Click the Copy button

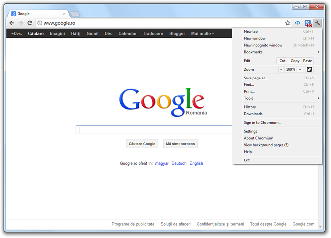click(x=295, y=61)
